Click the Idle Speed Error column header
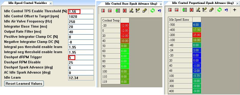Viewport: 240px width, 95px height. click(180, 19)
